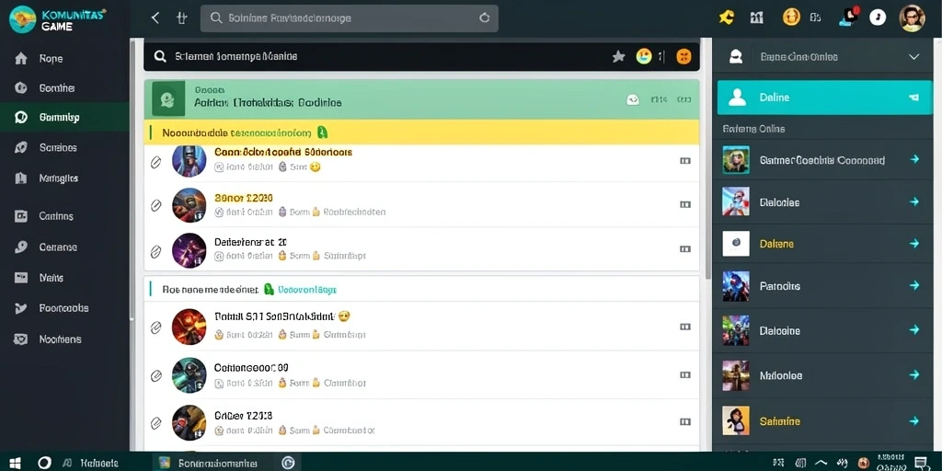Click the Fooncoots bird icon
The image size is (942, 471).
[x=21, y=308]
